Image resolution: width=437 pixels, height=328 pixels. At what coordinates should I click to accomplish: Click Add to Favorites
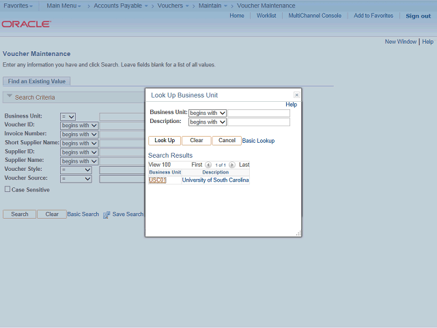(x=373, y=16)
